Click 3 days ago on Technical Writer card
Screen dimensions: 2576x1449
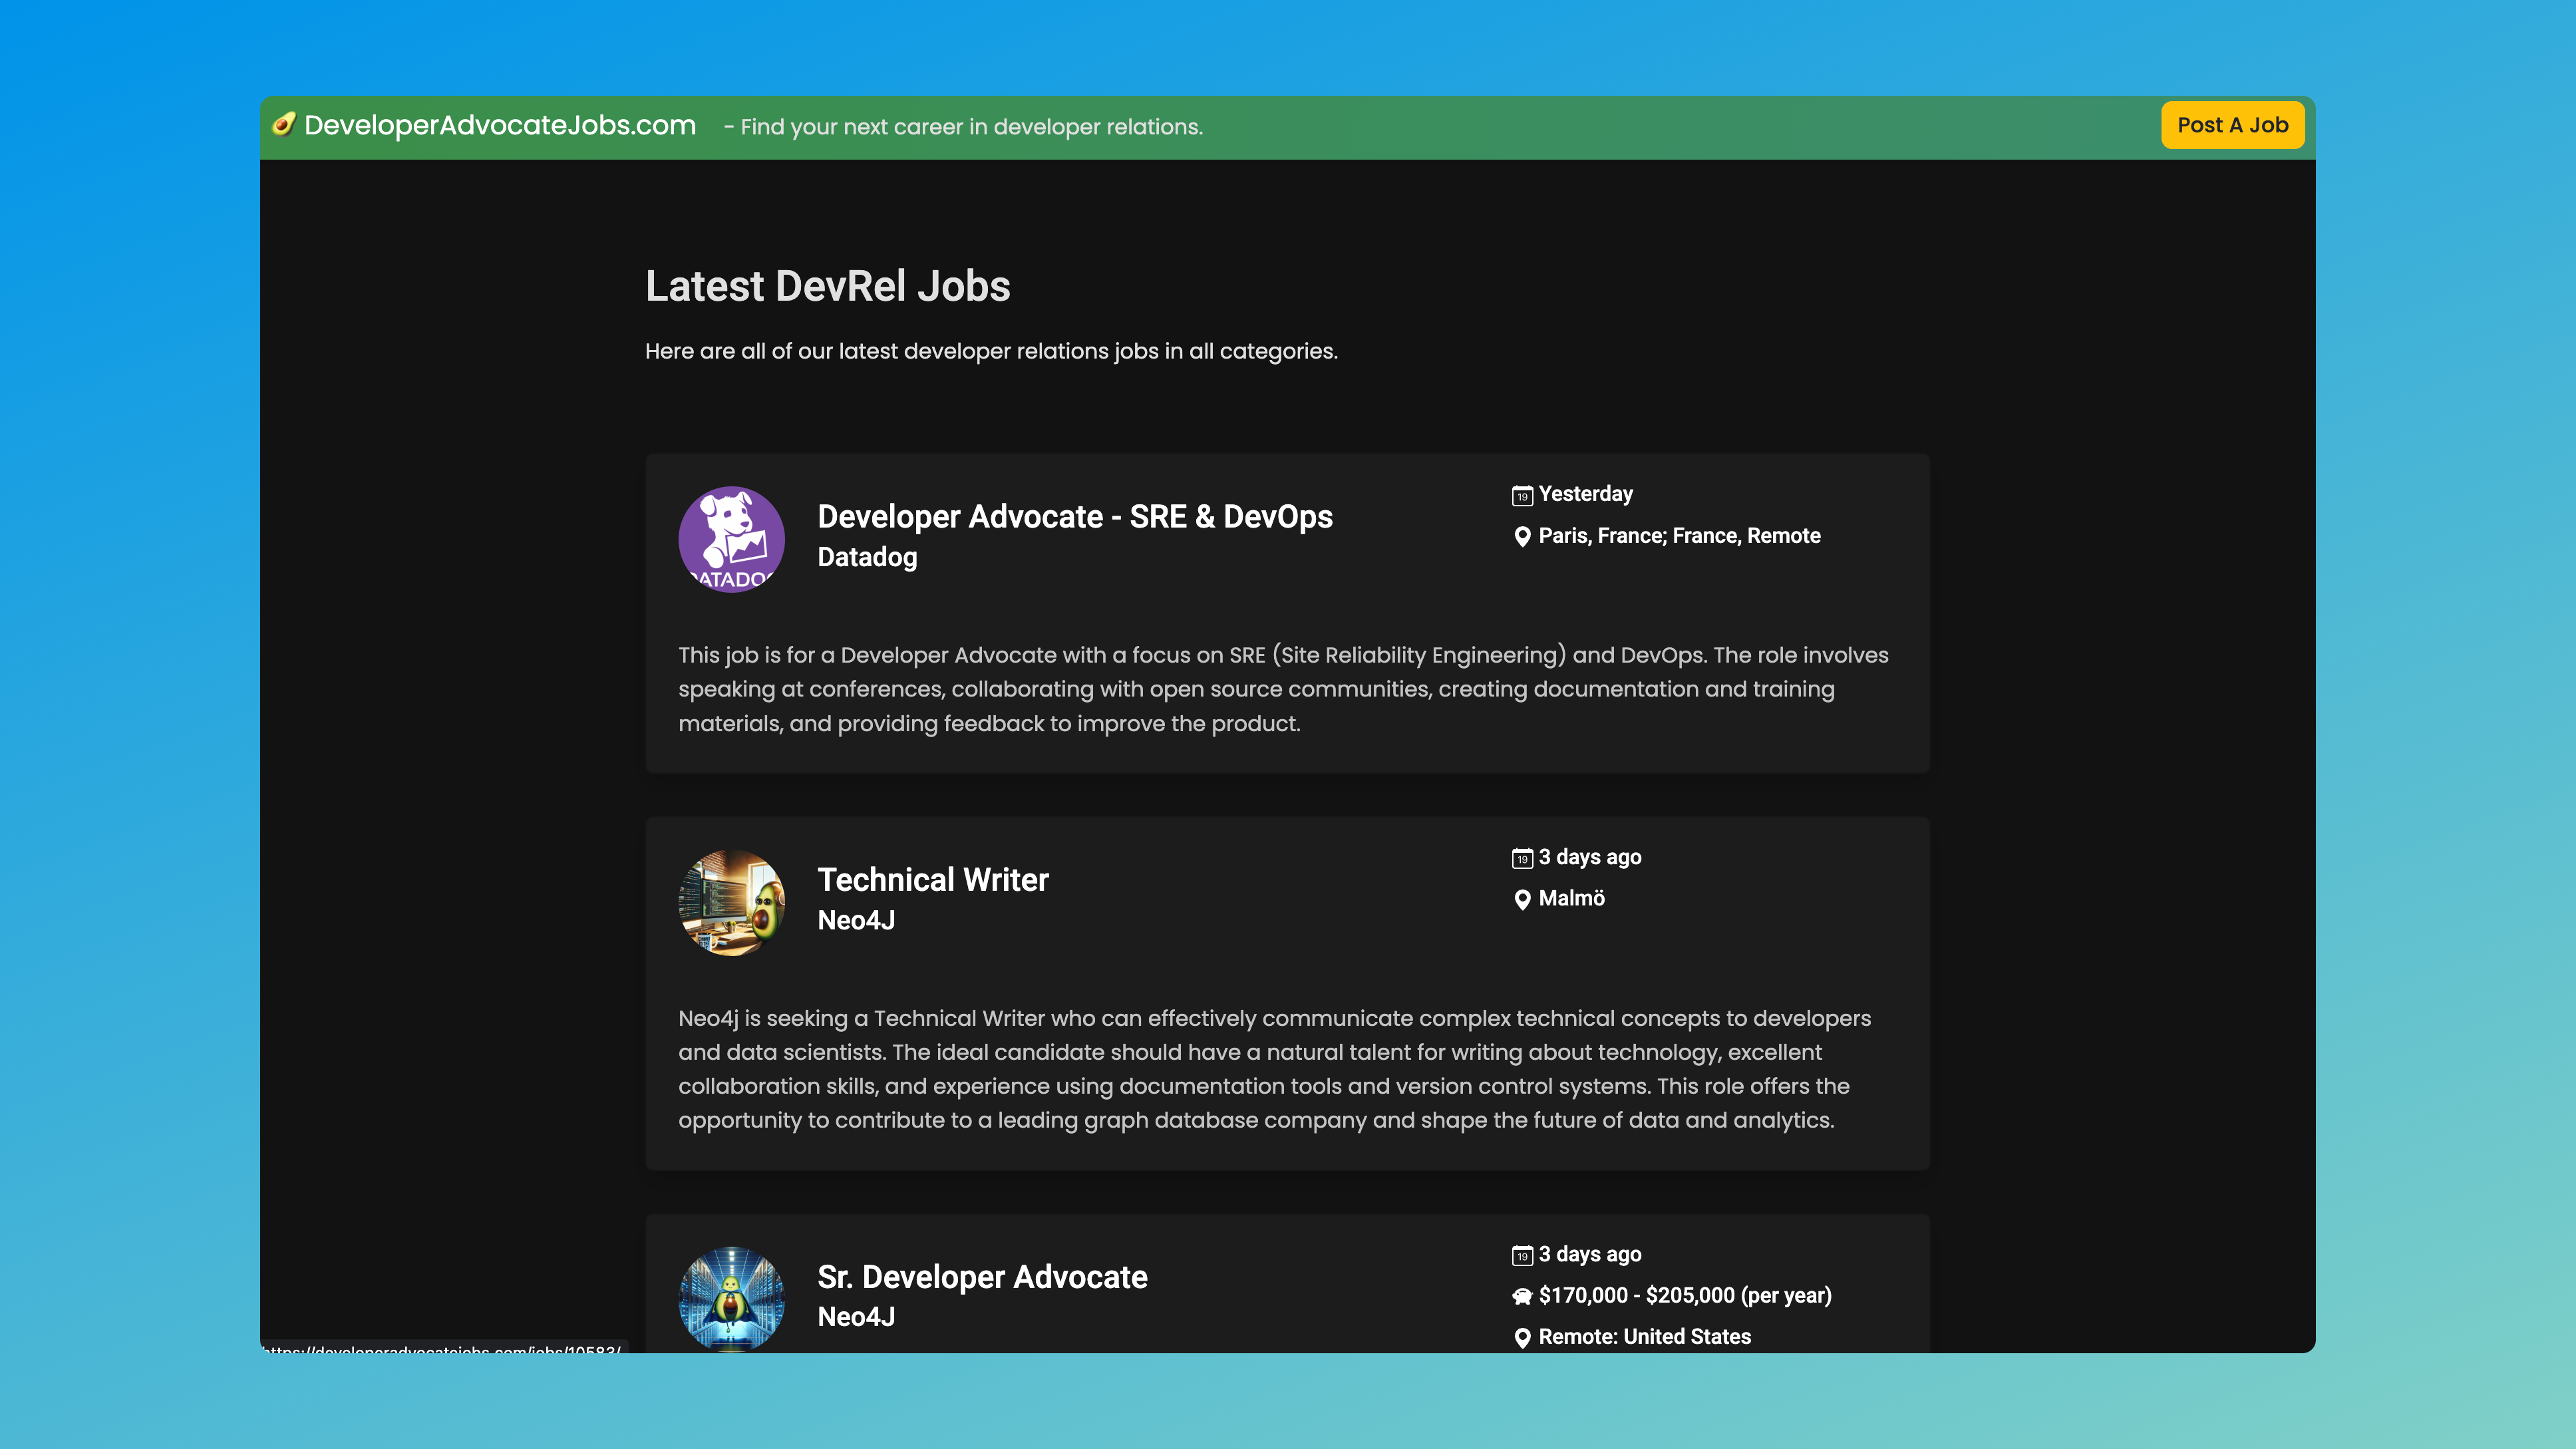point(1589,857)
